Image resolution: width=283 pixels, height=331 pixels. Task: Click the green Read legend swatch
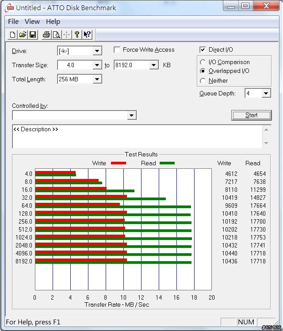pyautogui.click(x=167, y=163)
